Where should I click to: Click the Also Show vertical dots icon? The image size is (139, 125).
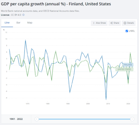[x=94, y=23]
